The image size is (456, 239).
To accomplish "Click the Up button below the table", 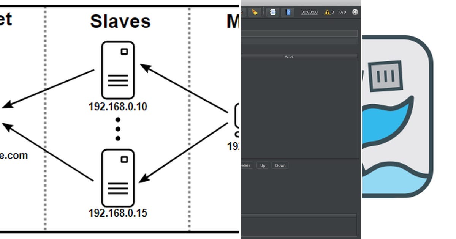I will [263, 165].
